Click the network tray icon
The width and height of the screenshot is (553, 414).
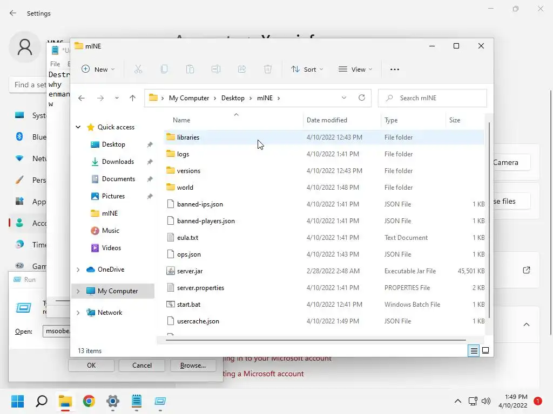coord(473,401)
